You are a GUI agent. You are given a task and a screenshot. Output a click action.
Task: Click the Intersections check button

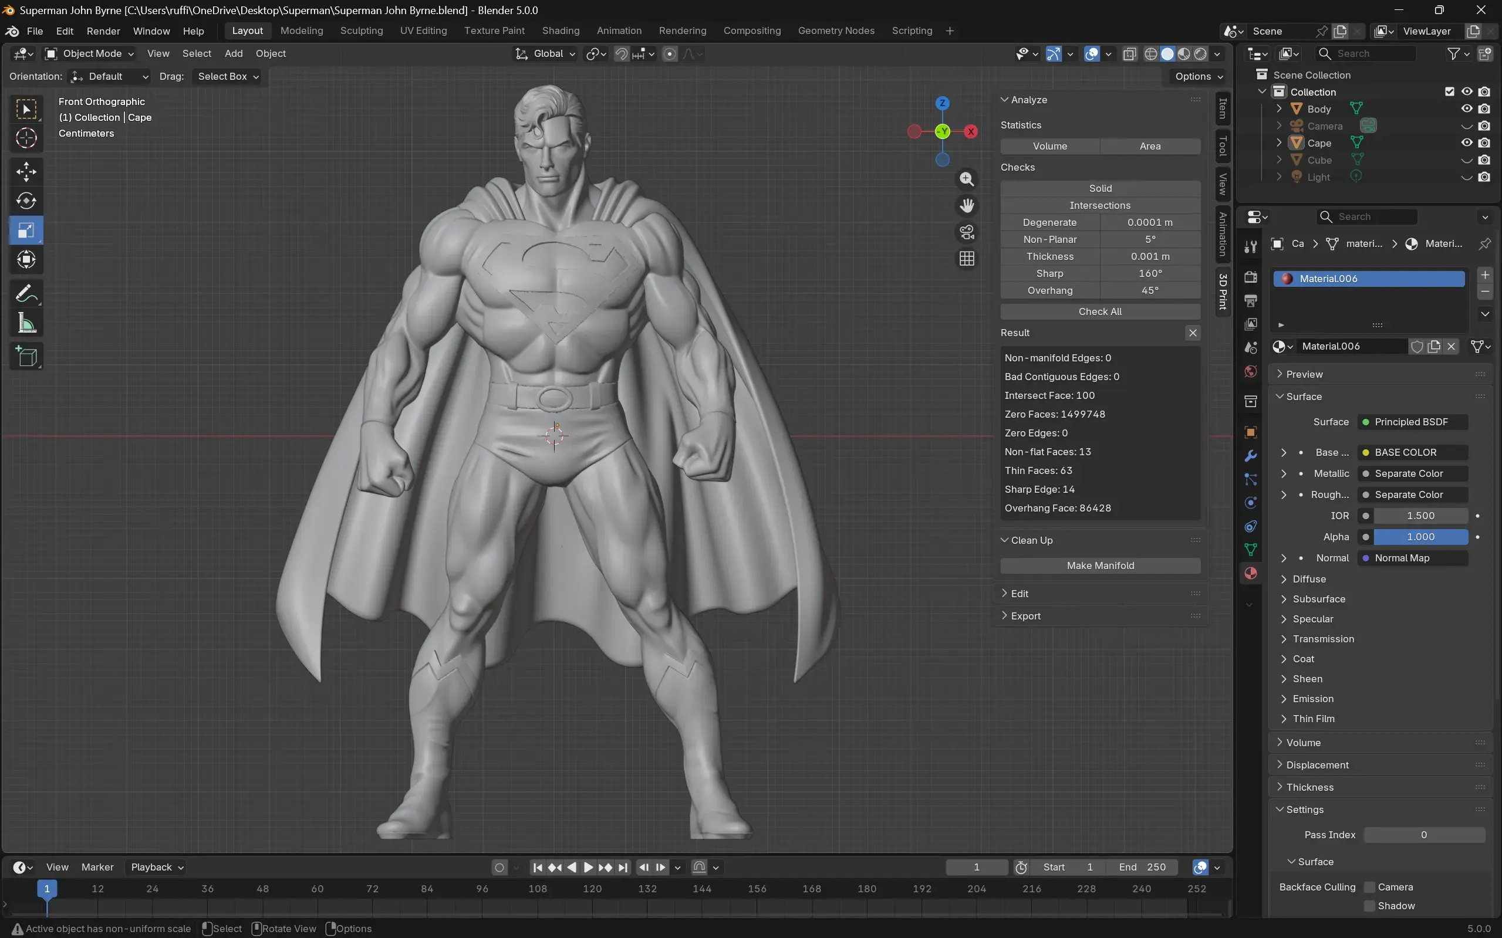1101,205
